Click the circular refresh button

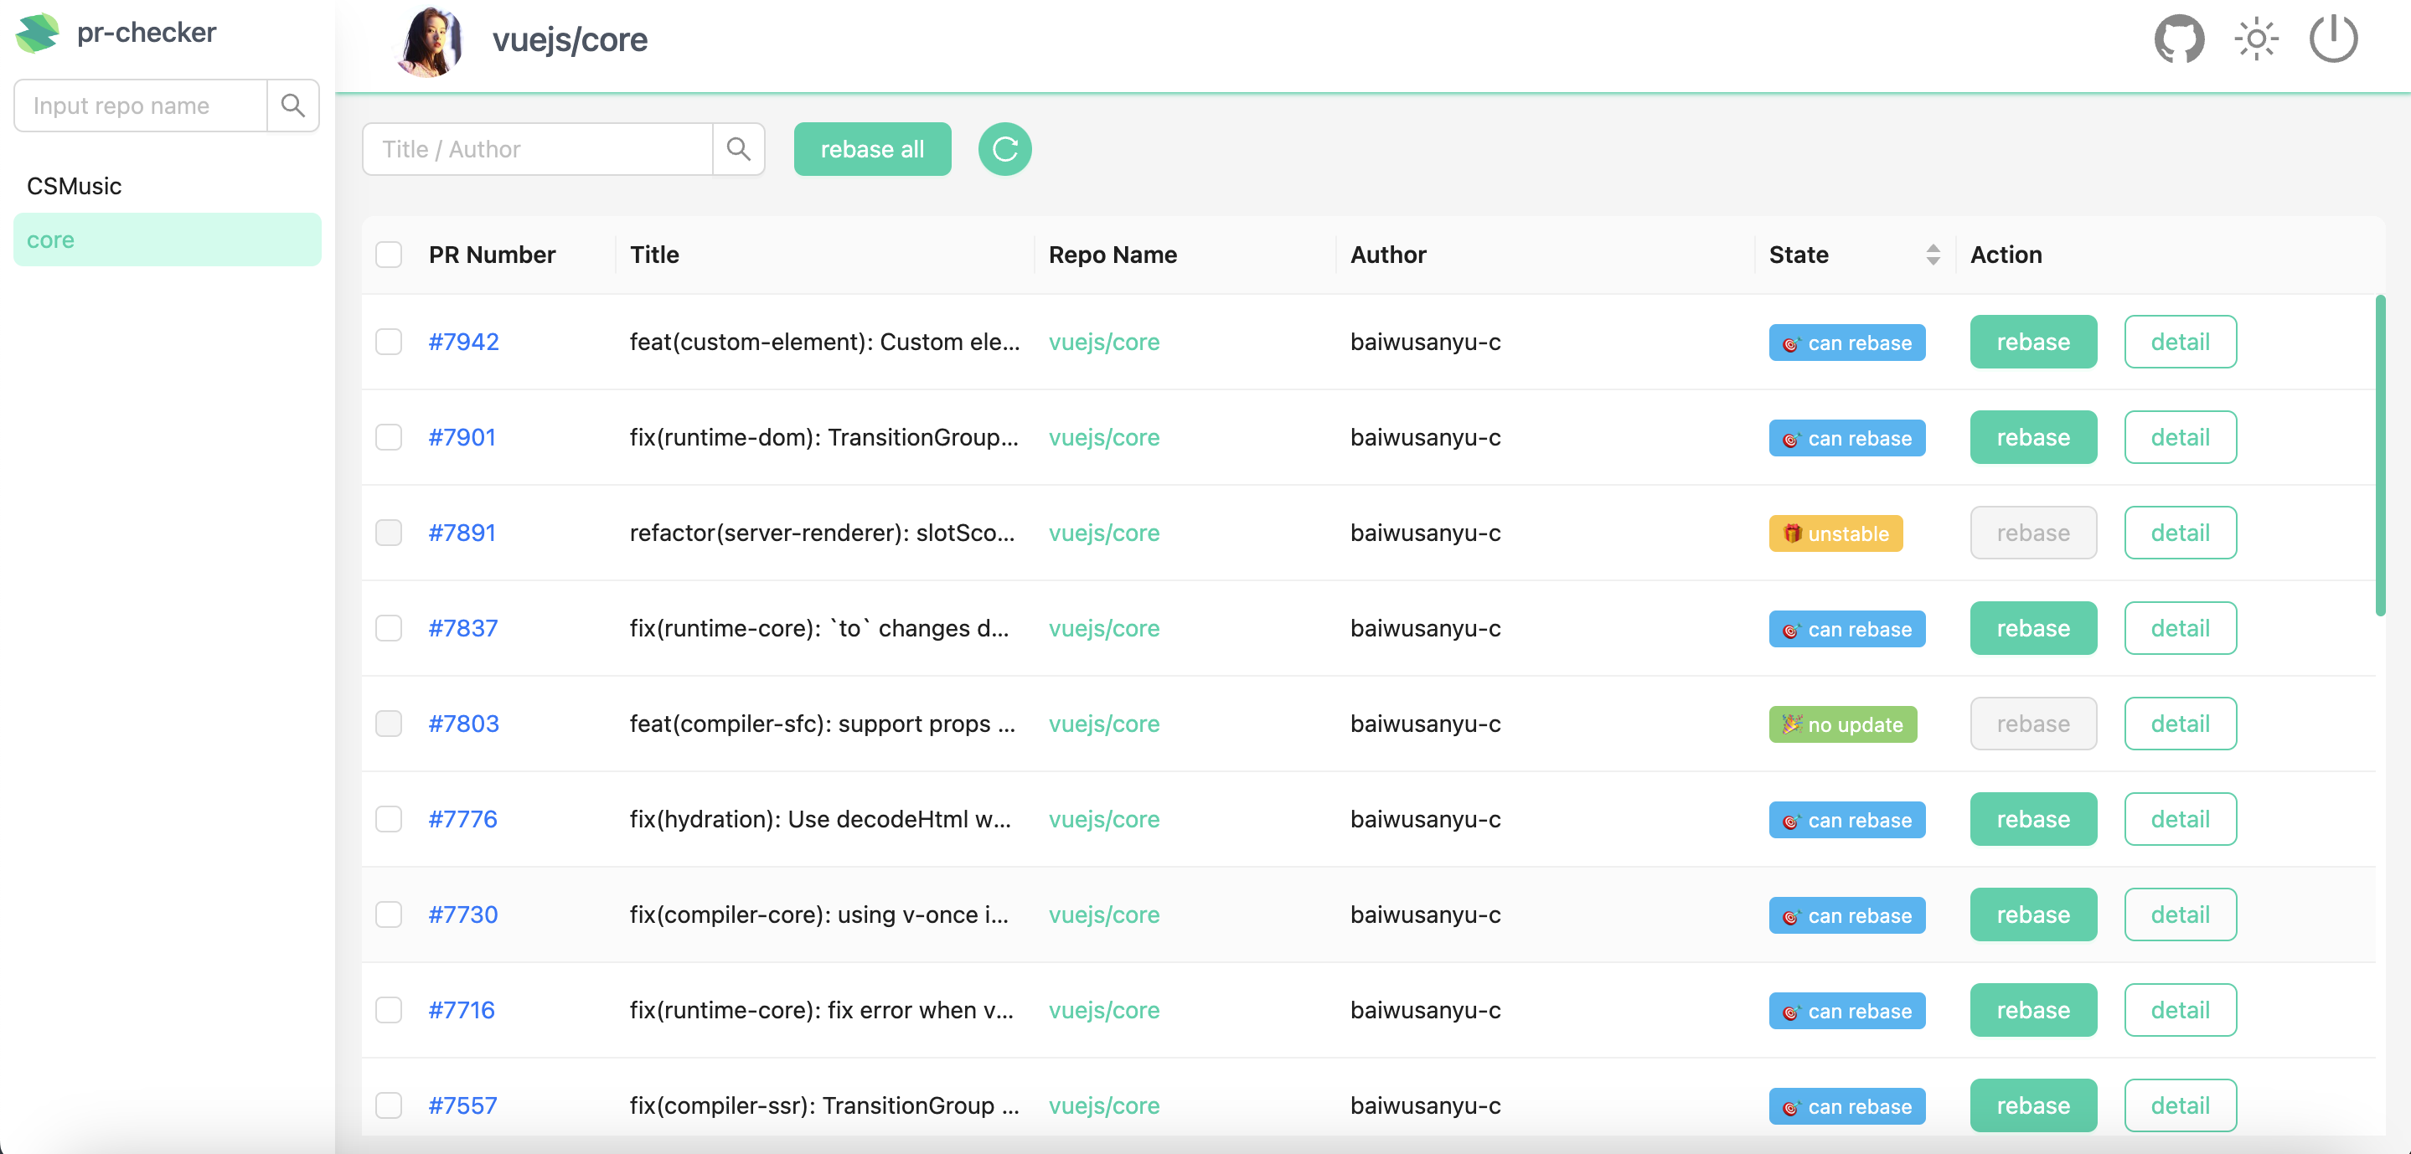pos(1004,150)
